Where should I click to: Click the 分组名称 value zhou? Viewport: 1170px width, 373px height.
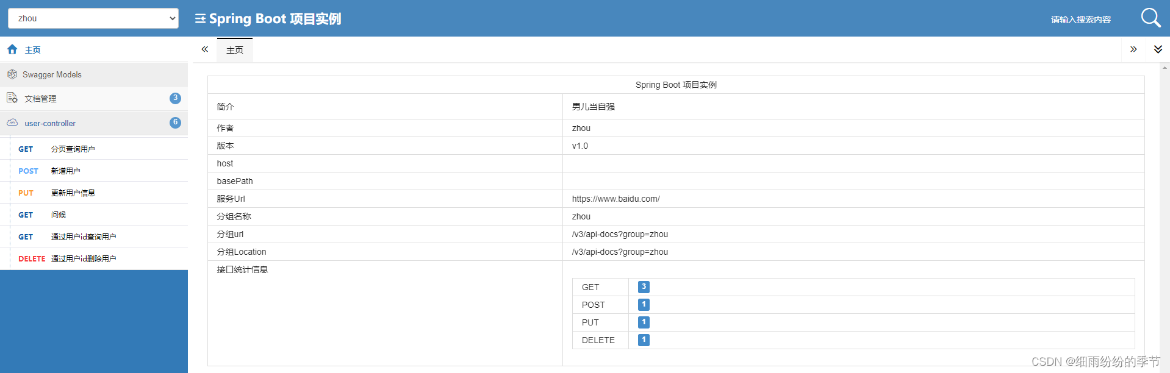click(x=581, y=216)
